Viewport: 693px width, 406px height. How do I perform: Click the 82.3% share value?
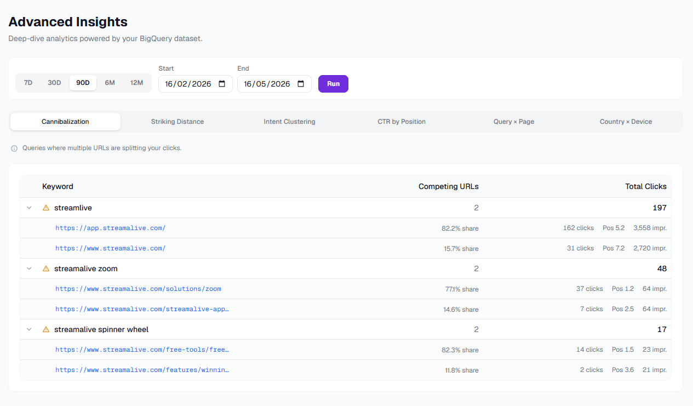(x=460, y=350)
